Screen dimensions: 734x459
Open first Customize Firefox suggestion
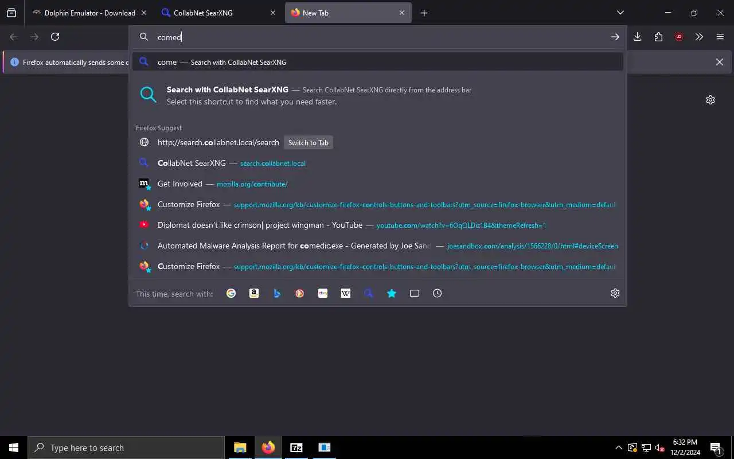click(x=378, y=204)
